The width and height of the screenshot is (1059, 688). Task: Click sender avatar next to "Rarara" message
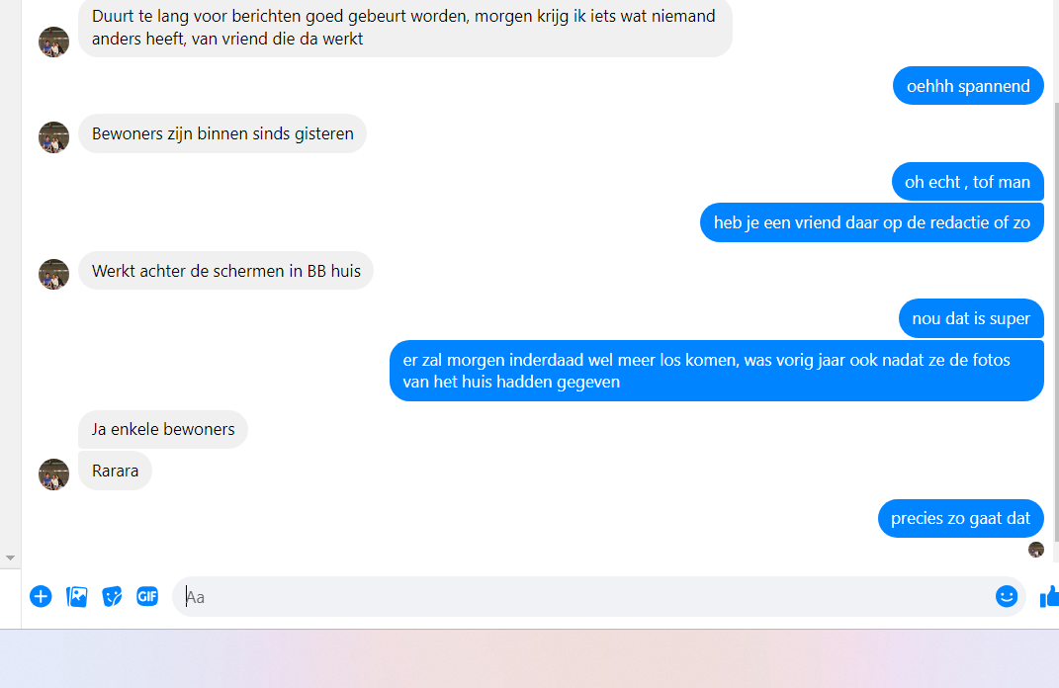(54, 474)
